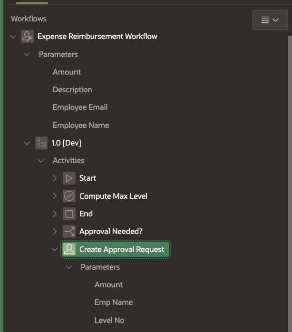
Task: Click the Expense Reimbursement Workflow icon
Action: coord(28,37)
